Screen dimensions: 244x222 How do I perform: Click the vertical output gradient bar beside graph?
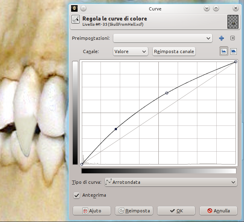pos(75,113)
